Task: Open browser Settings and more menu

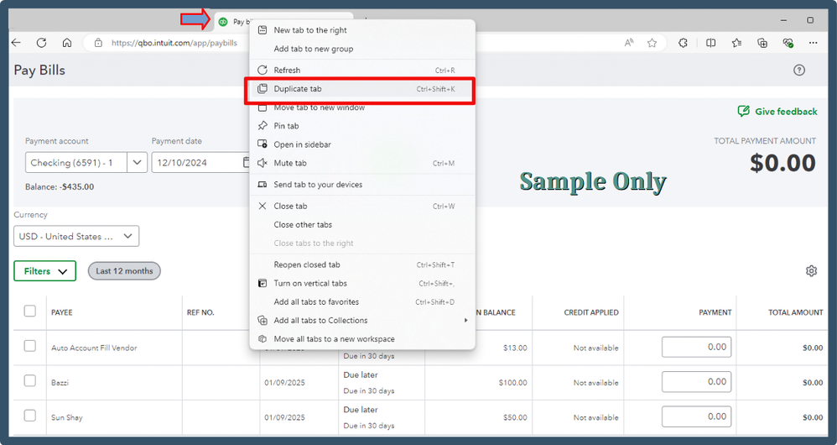Action: click(813, 44)
